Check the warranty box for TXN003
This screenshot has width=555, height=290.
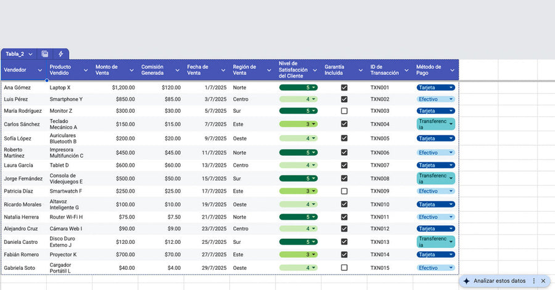344,111
